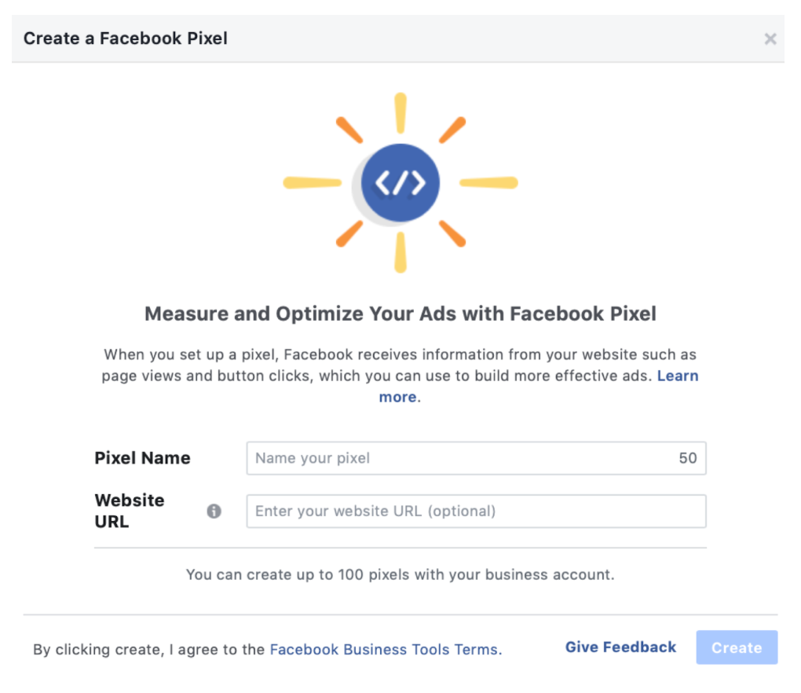Click the Measure and Optimize Your Ads heading
Image resolution: width=801 pixels, height=693 pixels.
tap(400, 314)
